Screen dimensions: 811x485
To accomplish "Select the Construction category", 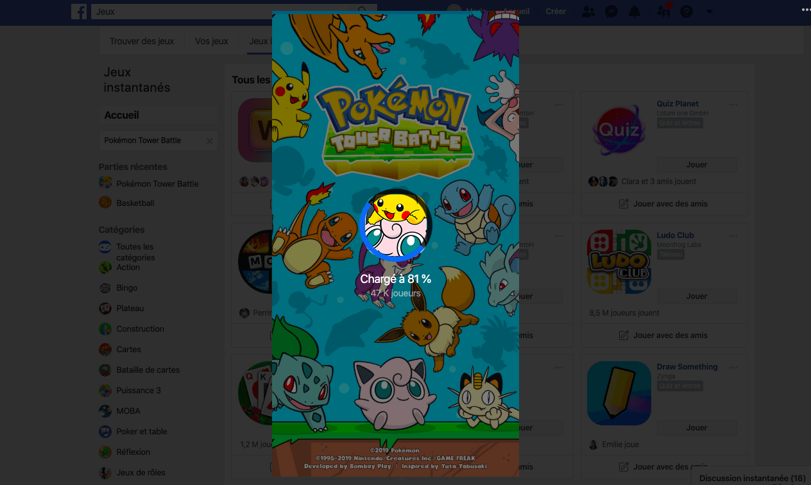I will tap(141, 329).
